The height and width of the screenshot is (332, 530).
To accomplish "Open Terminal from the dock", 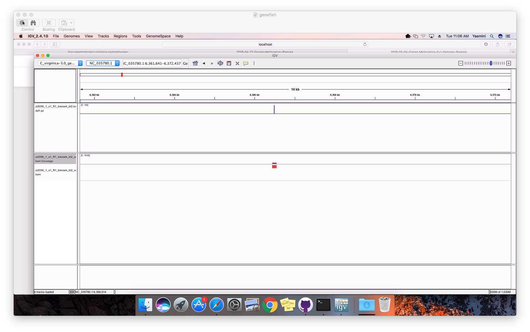I will point(323,305).
